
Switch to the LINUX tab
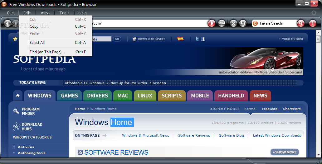(145, 96)
